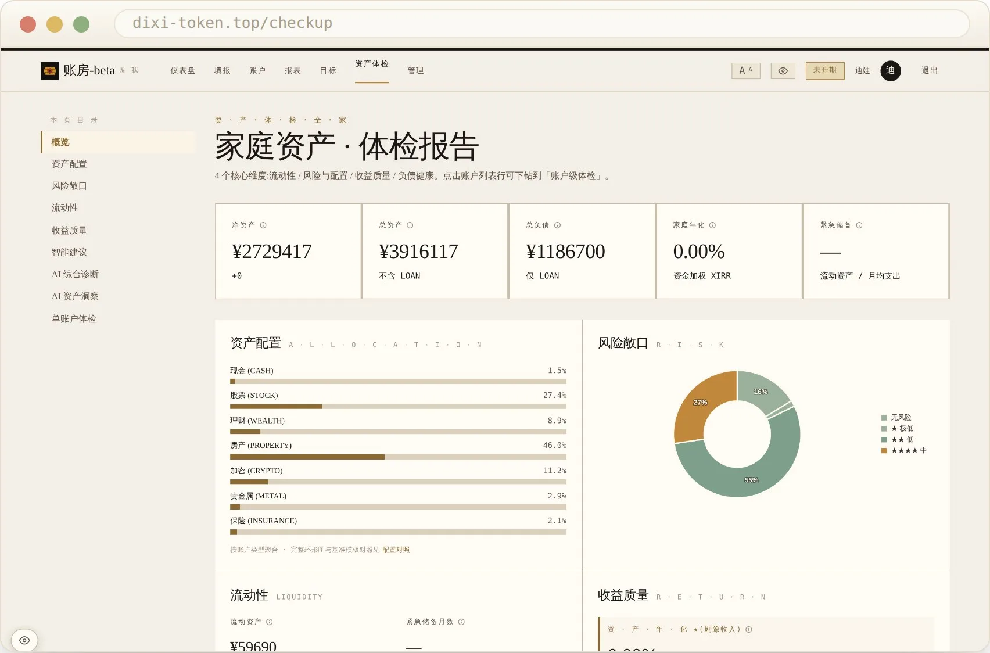This screenshot has width=990, height=653.
Task: Click the info icon next to 总负债
Action: [557, 225]
